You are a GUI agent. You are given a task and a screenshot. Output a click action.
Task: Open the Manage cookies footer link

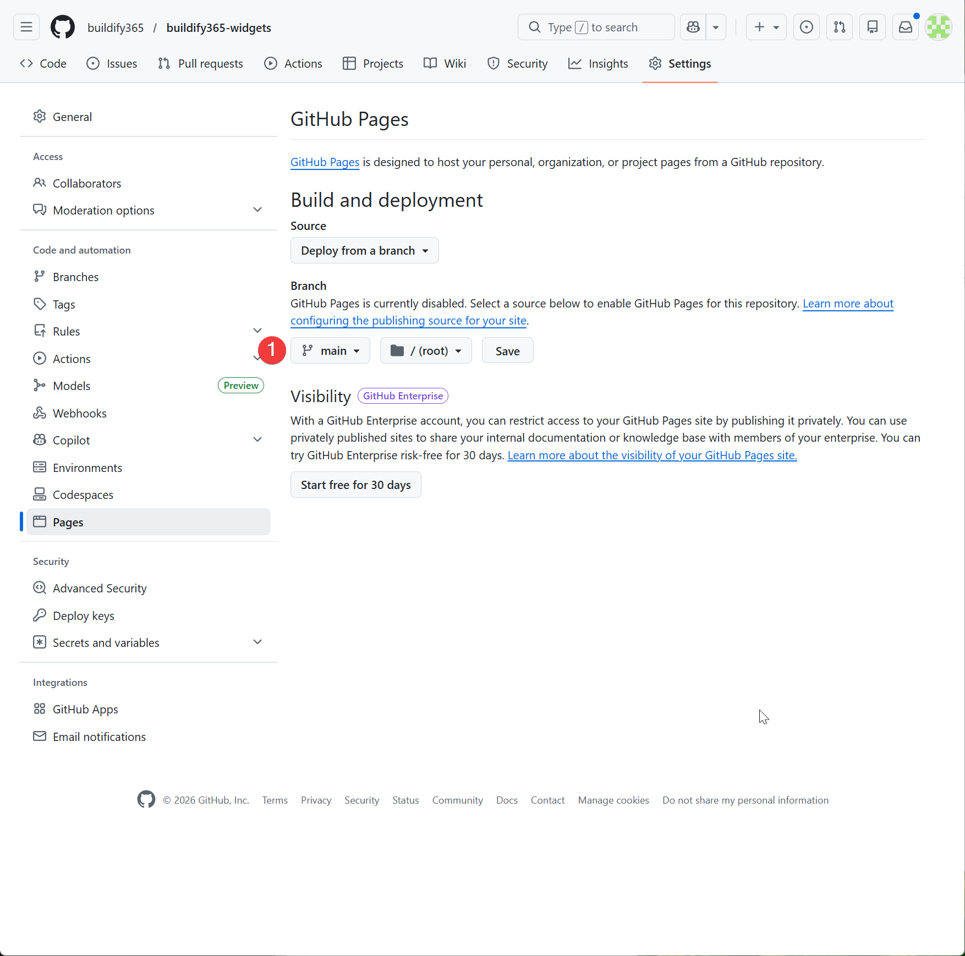[613, 800]
